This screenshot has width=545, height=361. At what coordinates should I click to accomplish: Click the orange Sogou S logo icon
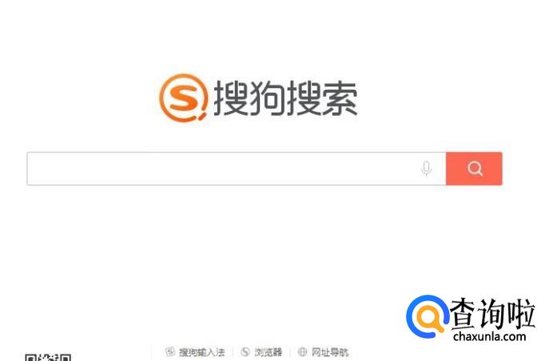pyautogui.click(x=183, y=97)
